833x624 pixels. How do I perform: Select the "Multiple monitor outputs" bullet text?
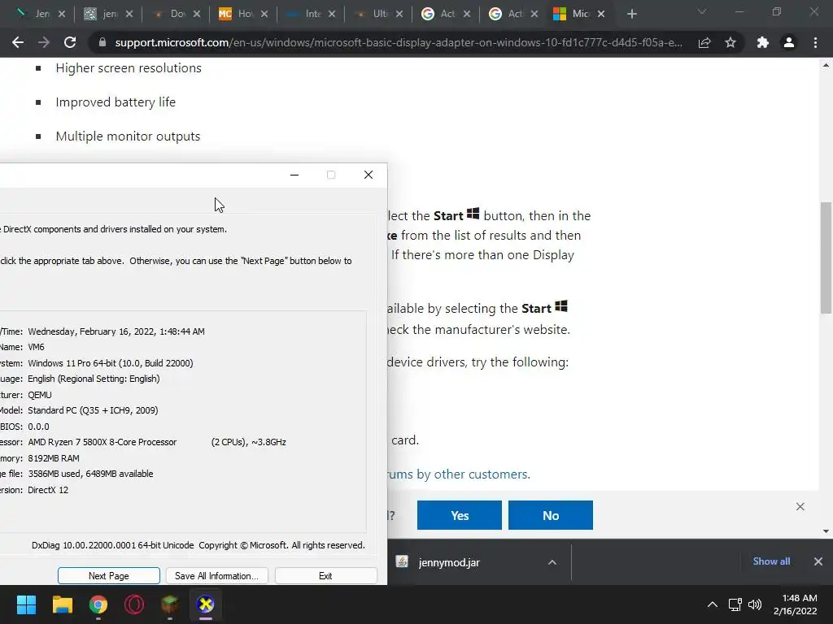click(128, 136)
